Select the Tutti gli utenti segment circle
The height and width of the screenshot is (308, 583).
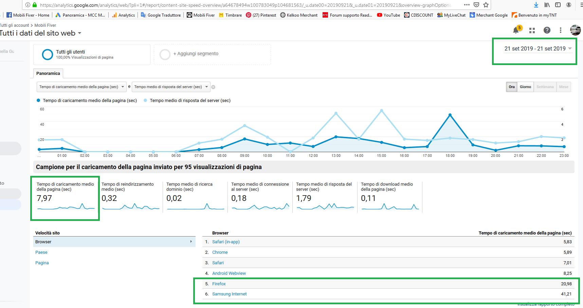point(48,55)
